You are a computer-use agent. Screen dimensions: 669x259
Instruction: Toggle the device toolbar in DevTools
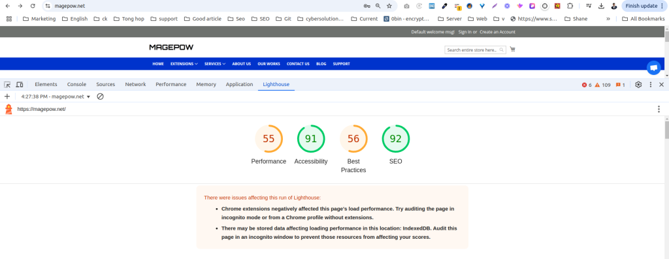tap(20, 85)
